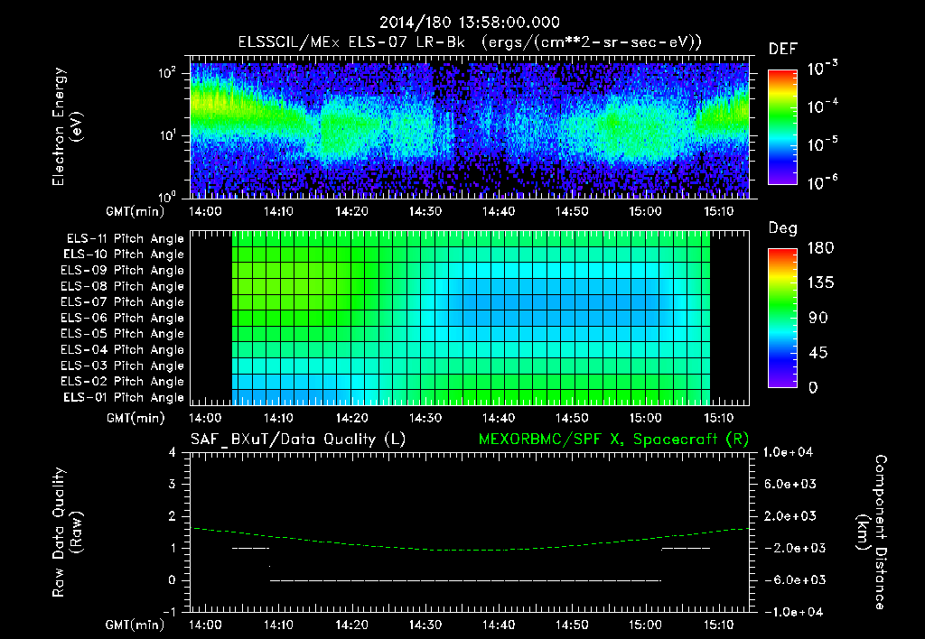Click the SAF_BXuT/Data Quality (L) legend label
This screenshot has width=925, height=639.
pyautogui.click(x=298, y=440)
